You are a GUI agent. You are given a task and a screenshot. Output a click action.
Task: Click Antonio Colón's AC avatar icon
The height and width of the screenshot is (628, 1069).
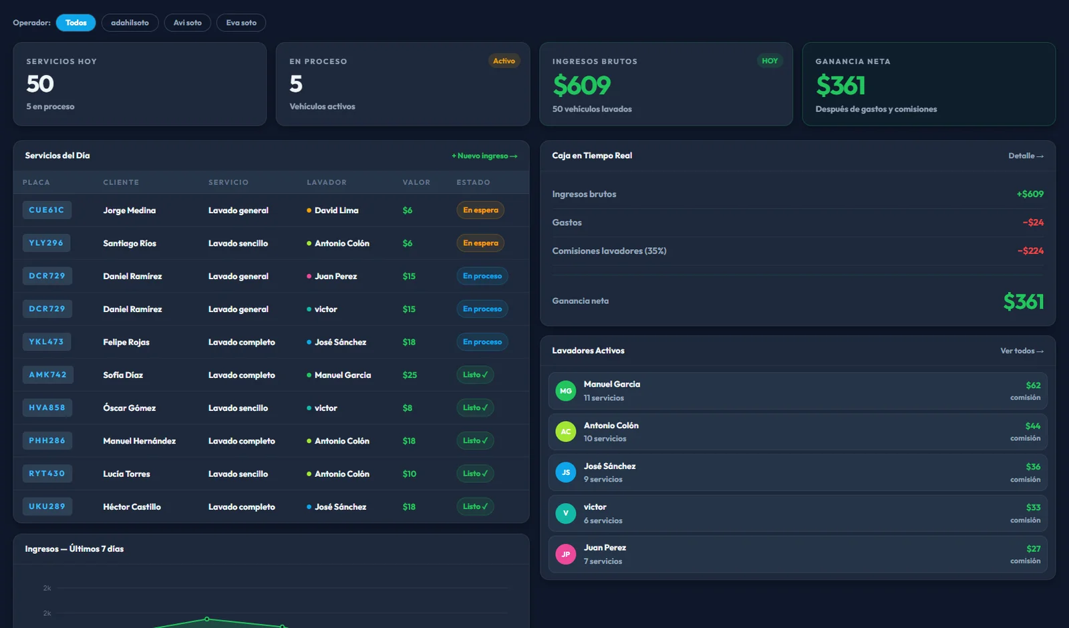click(x=566, y=432)
